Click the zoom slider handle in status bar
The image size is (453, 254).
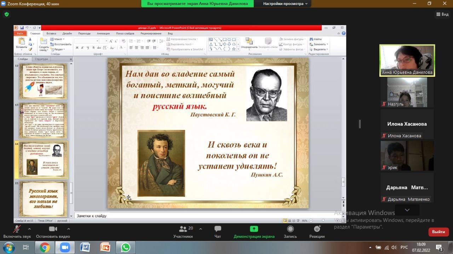323,221
